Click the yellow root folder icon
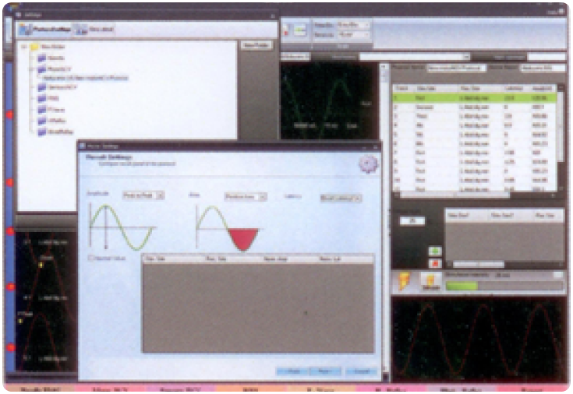Viewport: 573px width, 394px height. click(35, 47)
